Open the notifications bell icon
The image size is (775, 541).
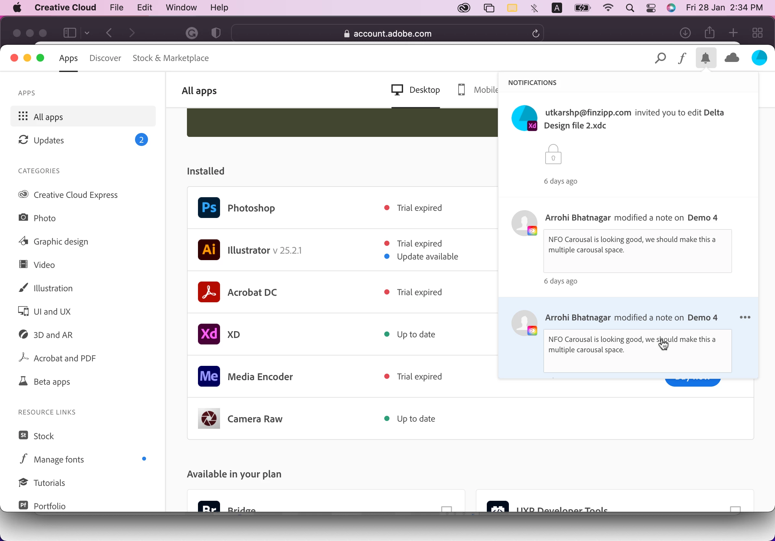point(706,58)
